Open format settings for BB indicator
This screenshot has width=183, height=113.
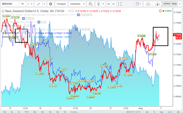[27, 18]
